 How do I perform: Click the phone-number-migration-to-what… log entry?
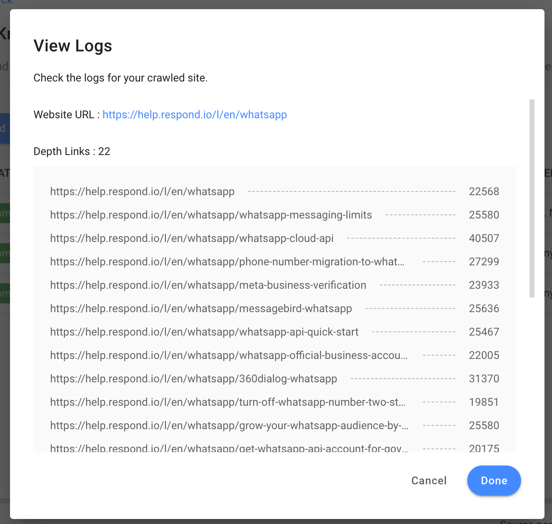click(x=227, y=262)
